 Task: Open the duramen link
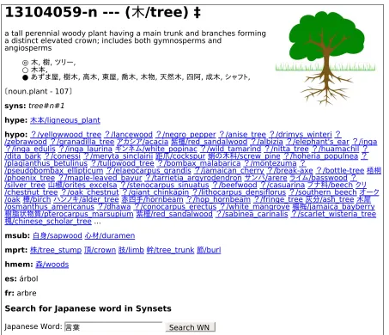point(110,235)
